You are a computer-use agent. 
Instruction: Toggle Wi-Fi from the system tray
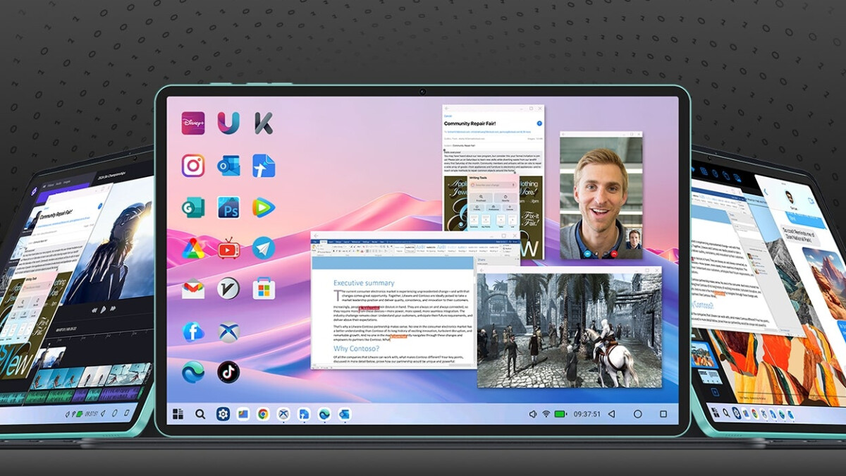click(546, 414)
